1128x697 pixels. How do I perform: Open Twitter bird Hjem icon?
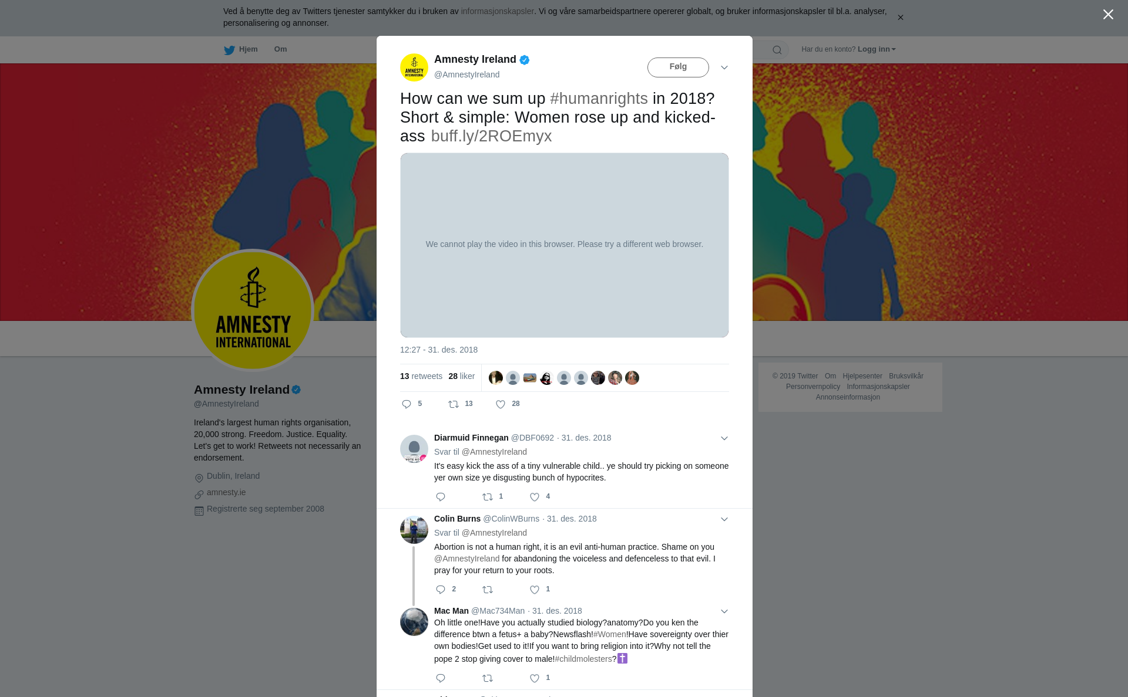pos(229,50)
